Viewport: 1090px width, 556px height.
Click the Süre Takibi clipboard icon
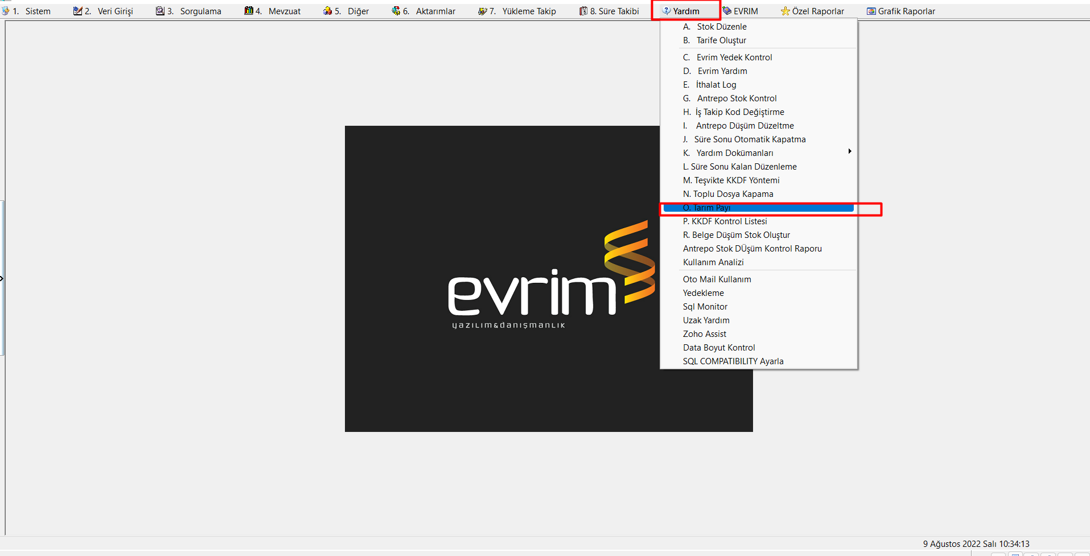583,11
